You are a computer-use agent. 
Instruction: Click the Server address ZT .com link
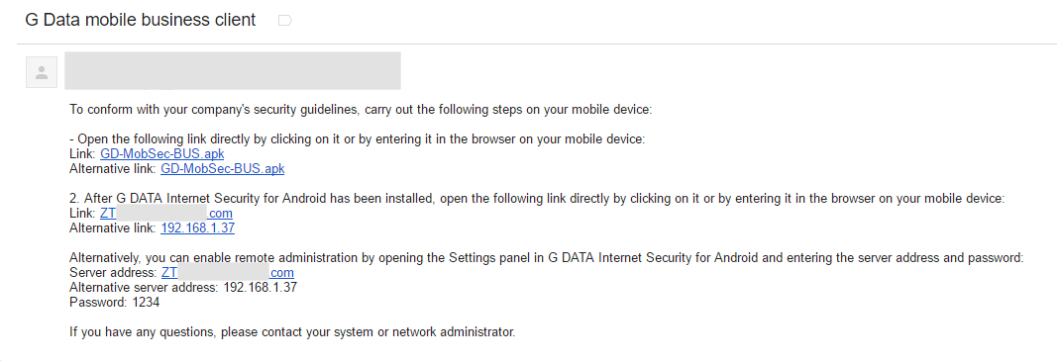tap(227, 273)
